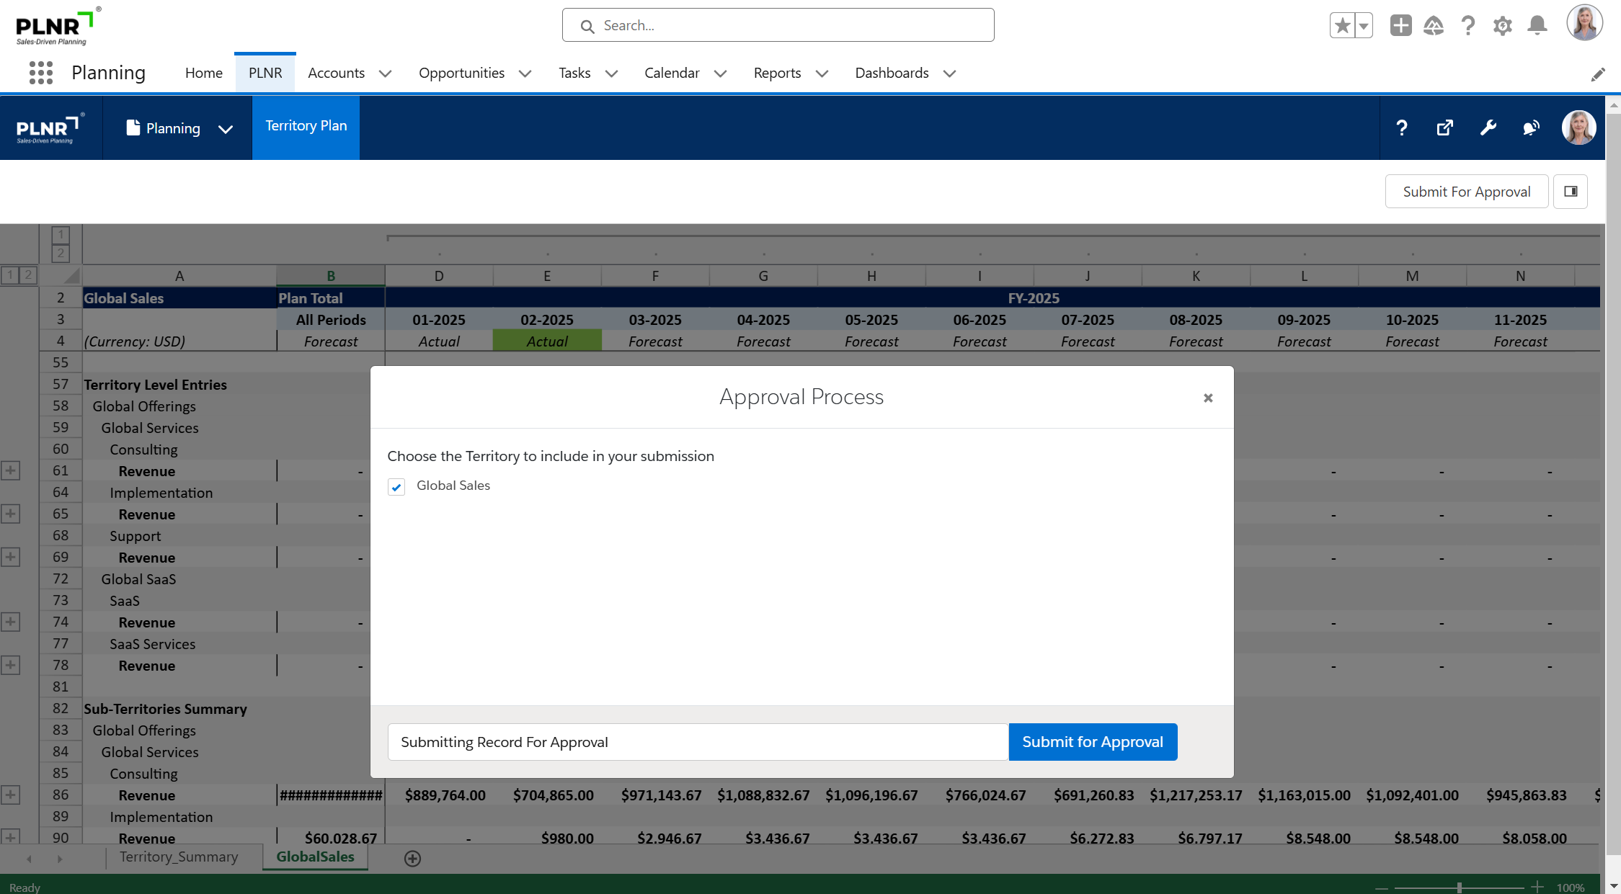Click the wrench settings icon in PLNR bar

[x=1488, y=128]
